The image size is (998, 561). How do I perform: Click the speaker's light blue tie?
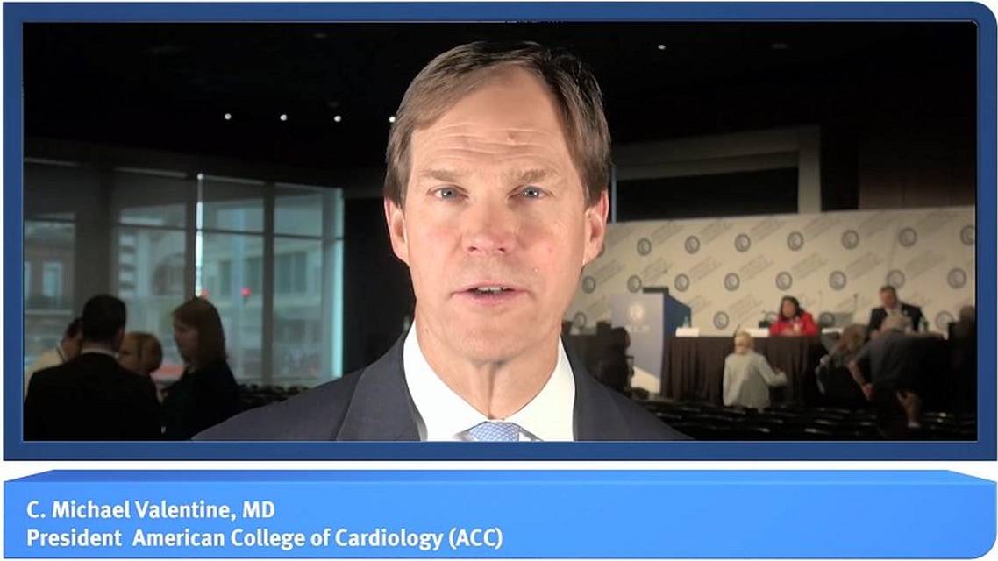click(x=495, y=431)
